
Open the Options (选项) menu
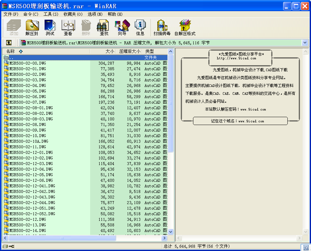95,14
